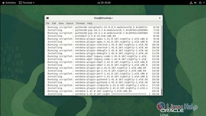Click the power icon in top bar
206x116 pixels.
point(200,3)
